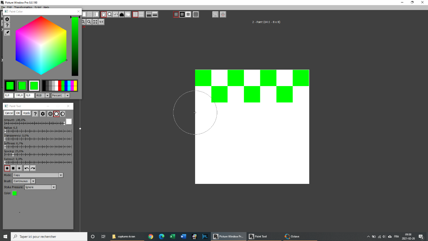Select the square brush shape
Screen dimensions: 428x241
(x=13, y=168)
